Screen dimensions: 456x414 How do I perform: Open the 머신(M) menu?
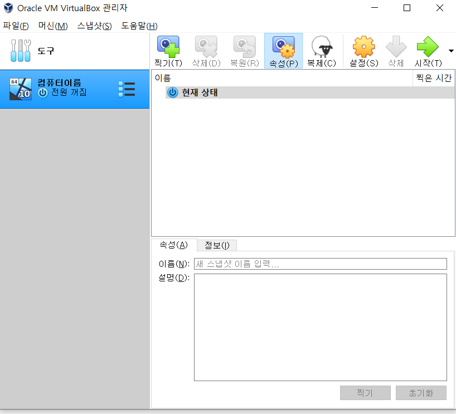coord(53,26)
